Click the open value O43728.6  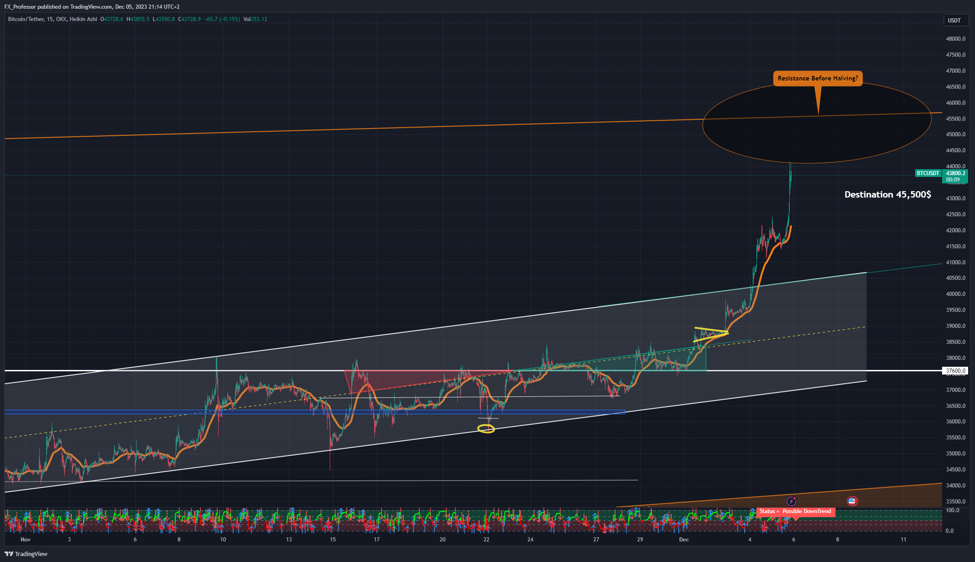[112, 19]
